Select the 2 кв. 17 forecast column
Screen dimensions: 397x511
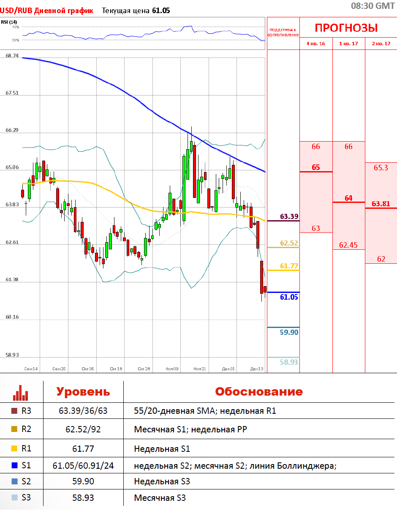point(381,44)
